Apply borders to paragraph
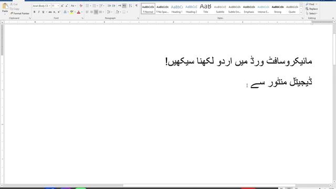The width and height of the screenshot is (336, 189). 124,12
